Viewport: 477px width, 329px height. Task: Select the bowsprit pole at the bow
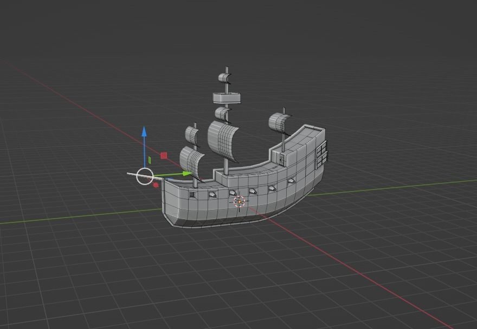(145, 176)
